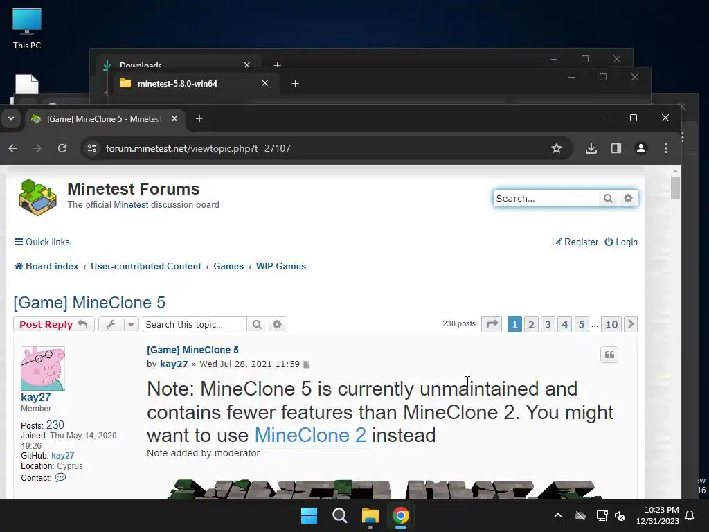The height and width of the screenshot is (532, 709).
Task: Open kay27 contact speech bubble
Action: (x=60, y=477)
